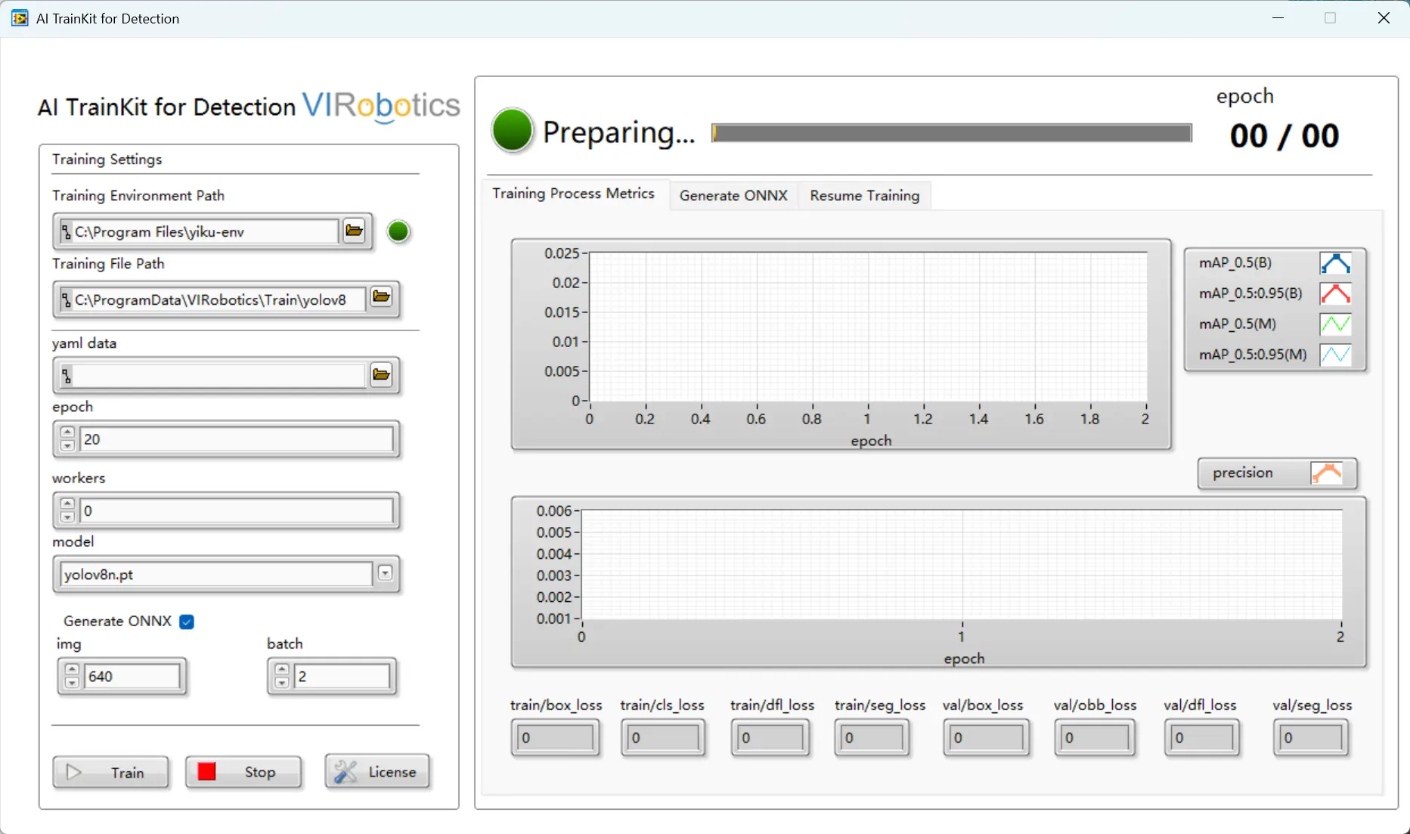Switch to the Generate ONNX tab

tap(733, 196)
